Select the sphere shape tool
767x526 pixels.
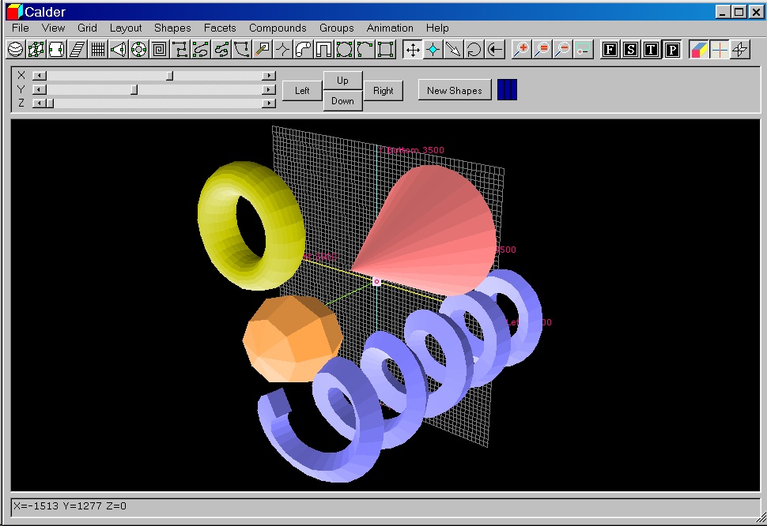[15, 50]
